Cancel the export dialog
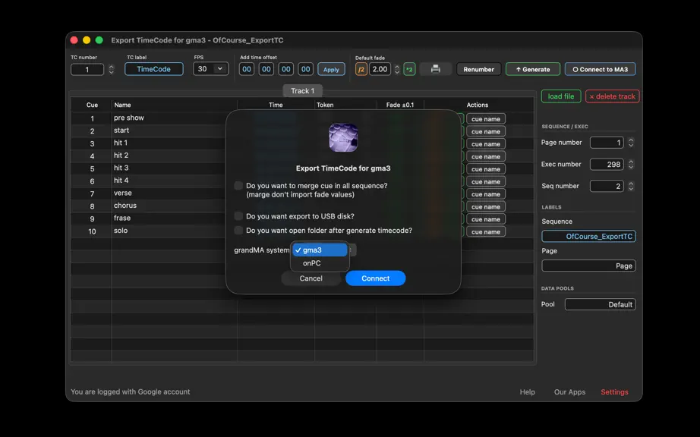Viewport: 700px width, 437px height. [x=311, y=278]
